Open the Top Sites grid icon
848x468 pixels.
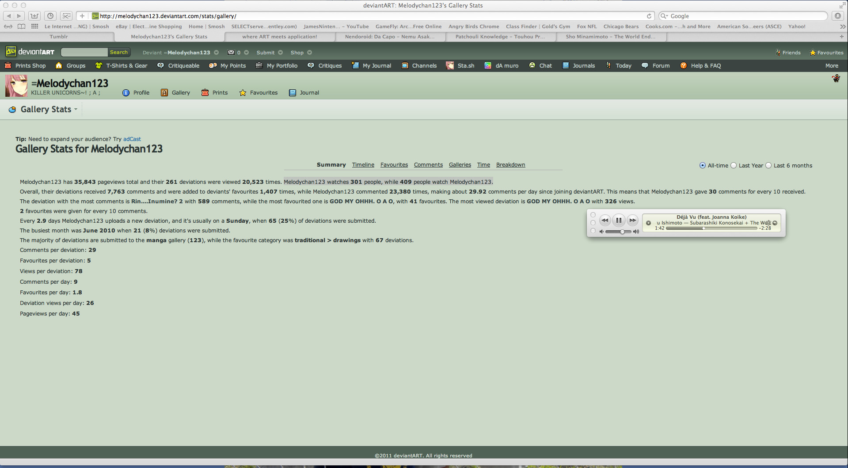pos(34,27)
